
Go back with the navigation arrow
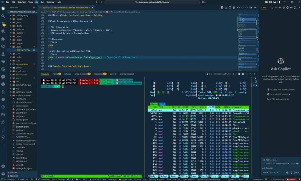(97, 2)
